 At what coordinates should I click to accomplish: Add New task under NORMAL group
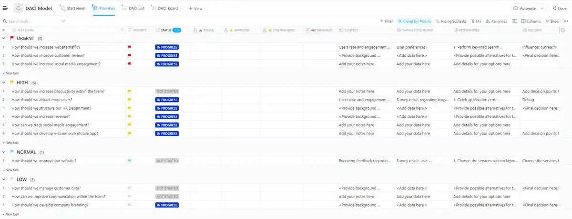pos(10,170)
